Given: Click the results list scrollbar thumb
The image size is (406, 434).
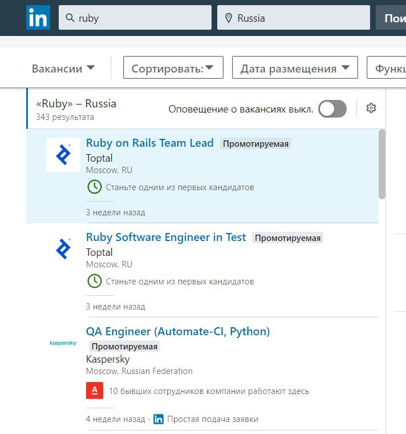Looking at the screenshot, I should click(x=381, y=164).
